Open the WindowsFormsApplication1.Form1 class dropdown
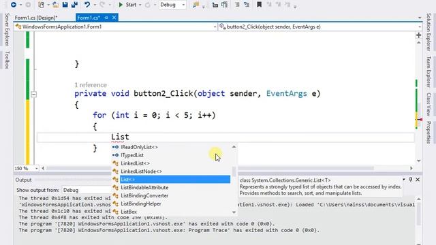The width and height of the screenshot is (436, 245). point(116,27)
